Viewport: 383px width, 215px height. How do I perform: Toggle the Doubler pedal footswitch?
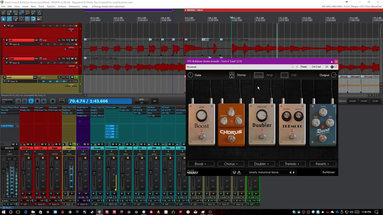point(262,136)
